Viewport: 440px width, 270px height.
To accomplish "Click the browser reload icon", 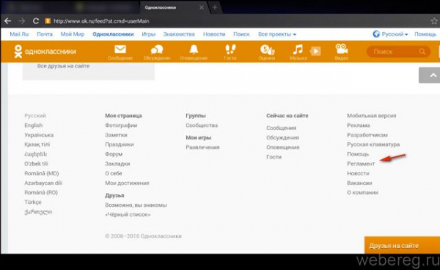I will click(36, 21).
